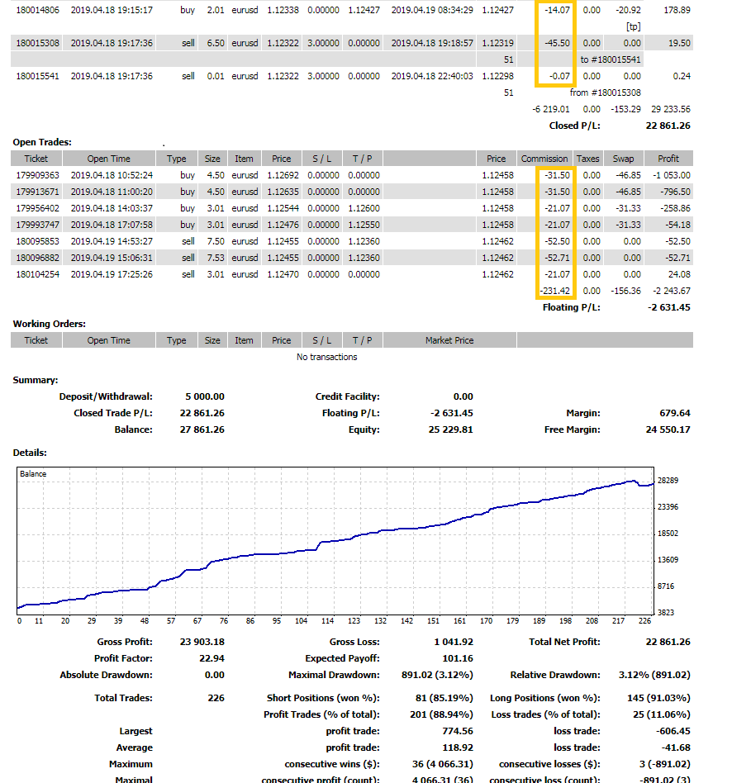Select ticket 180104254 sell trade row
Viewport: 751px width, 783px height.
[37, 274]
